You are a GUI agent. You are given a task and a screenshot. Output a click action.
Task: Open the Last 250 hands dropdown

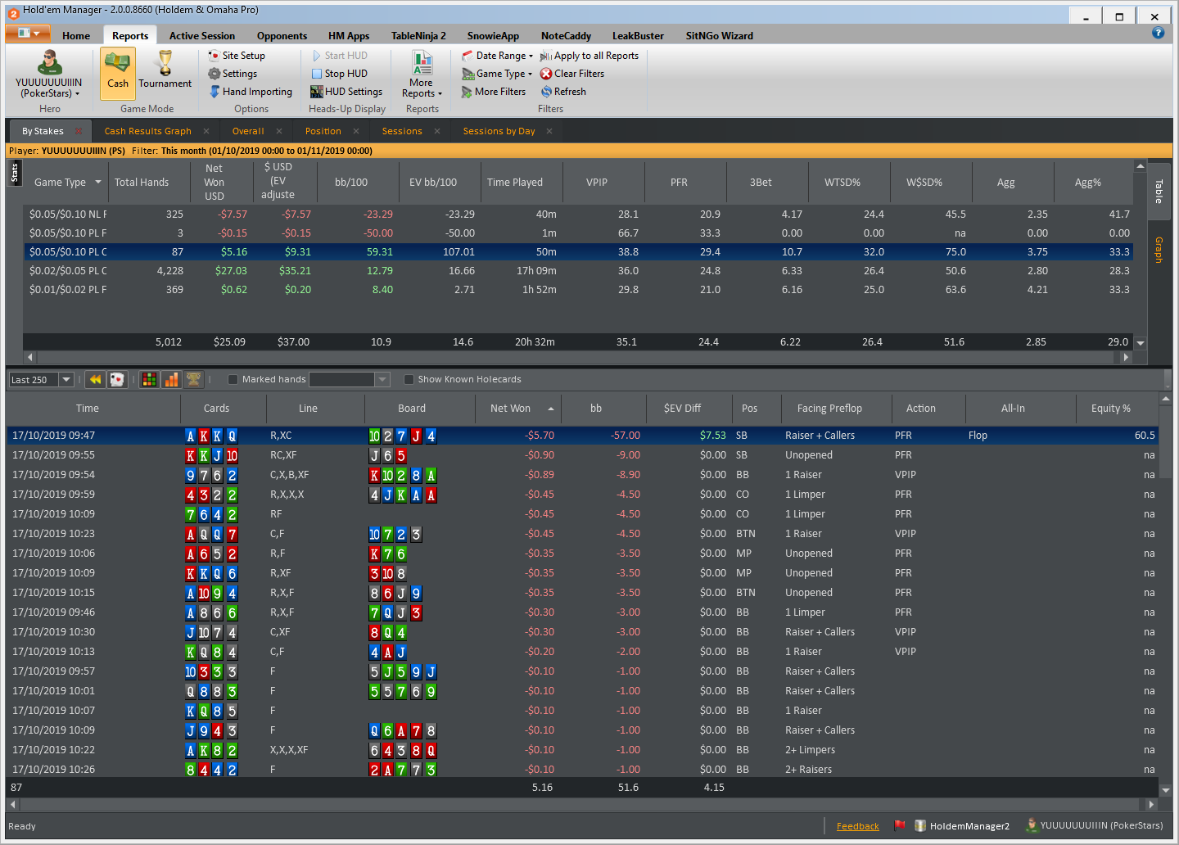(x=66, y=380)
